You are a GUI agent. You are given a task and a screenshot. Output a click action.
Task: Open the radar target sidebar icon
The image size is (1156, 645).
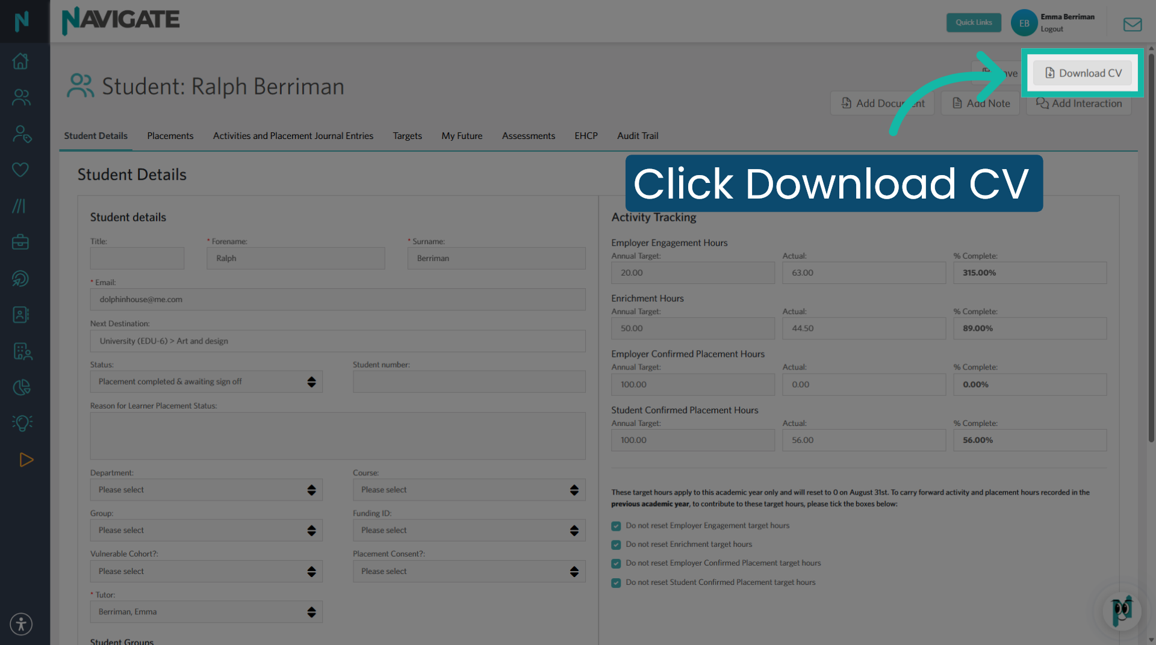20,279
